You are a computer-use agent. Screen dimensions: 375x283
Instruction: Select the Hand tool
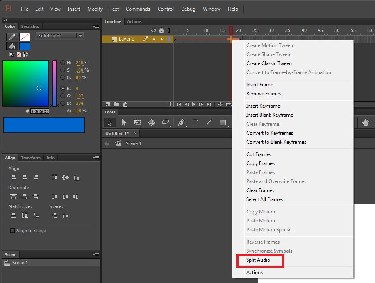(x=365, y=122)
